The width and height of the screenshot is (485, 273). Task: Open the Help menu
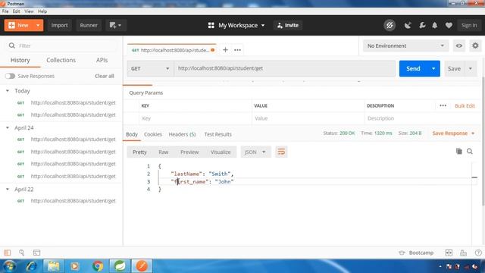point(42,11)
